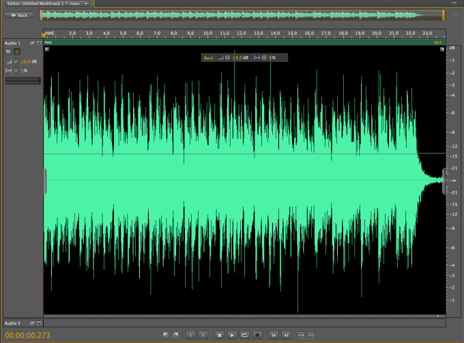The height and width of the screenshot is (343, 464).
Task: Stop playback with the Stop button
Action: coord(219,335)
